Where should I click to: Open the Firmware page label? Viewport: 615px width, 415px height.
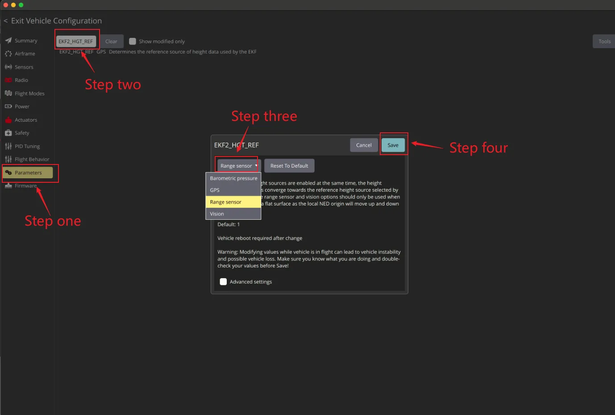(x=25, y=185)
